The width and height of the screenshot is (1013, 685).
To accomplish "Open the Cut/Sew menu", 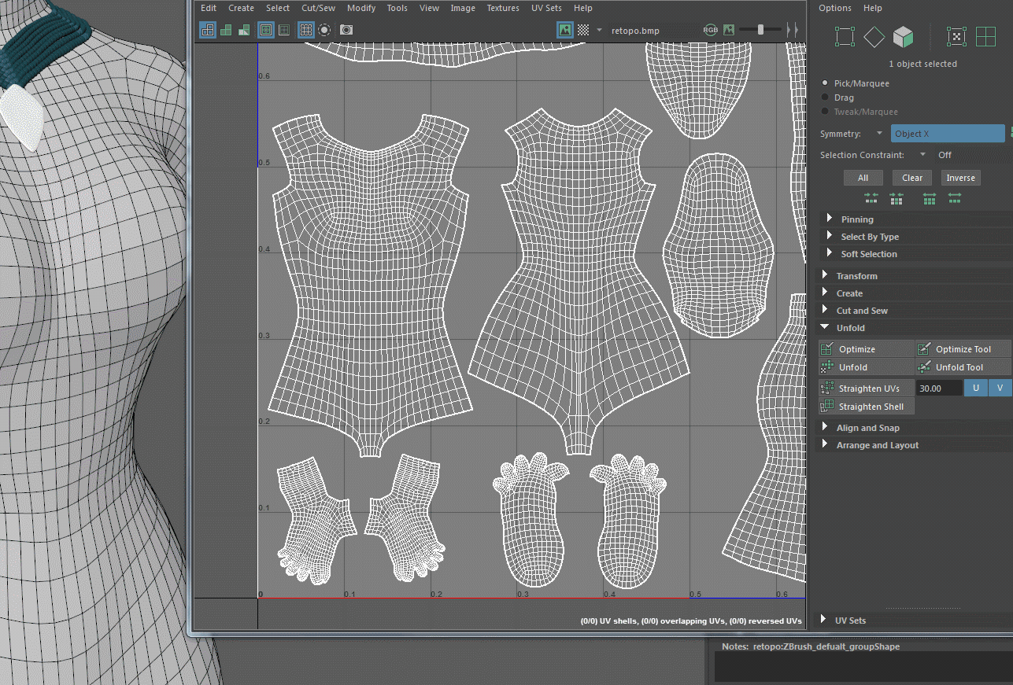I will tap(318, 8).
